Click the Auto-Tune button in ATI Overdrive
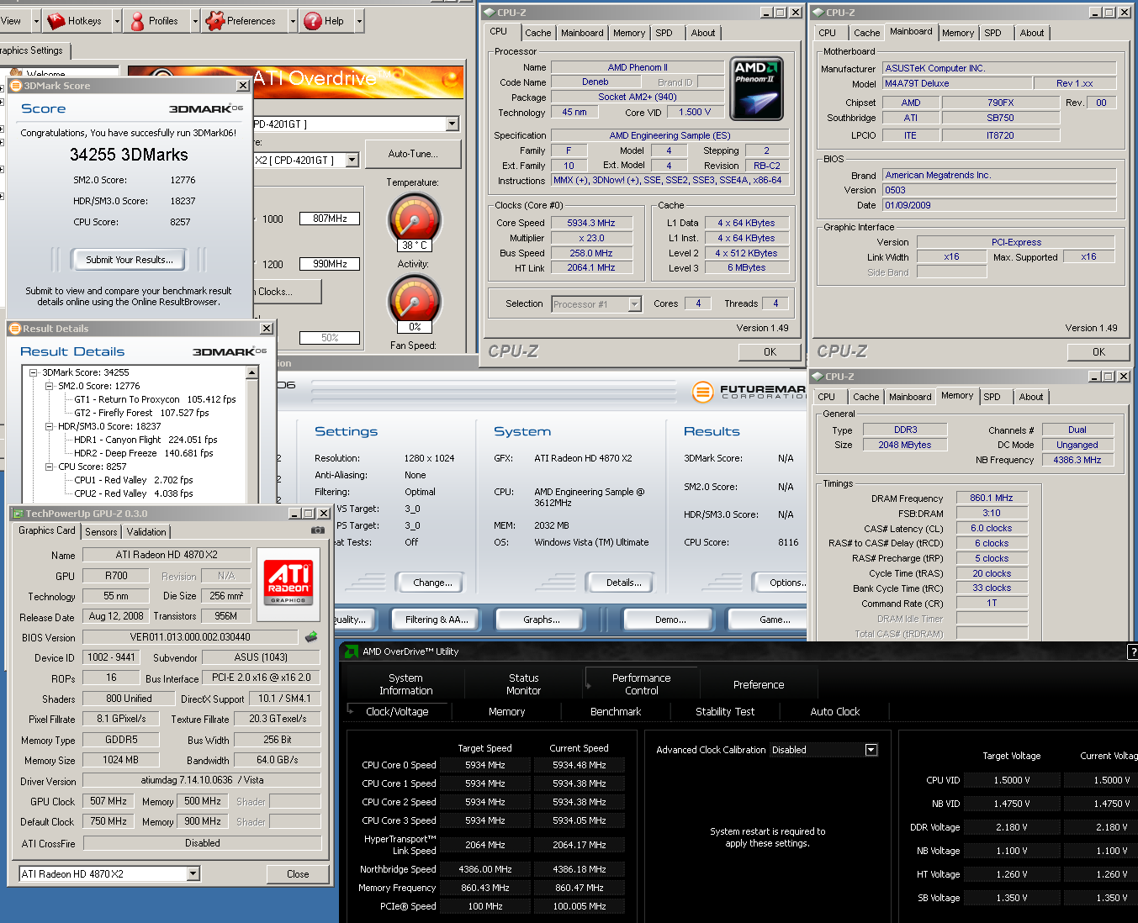The height and width of the screenshot is (923, 1138). (412, 154)
